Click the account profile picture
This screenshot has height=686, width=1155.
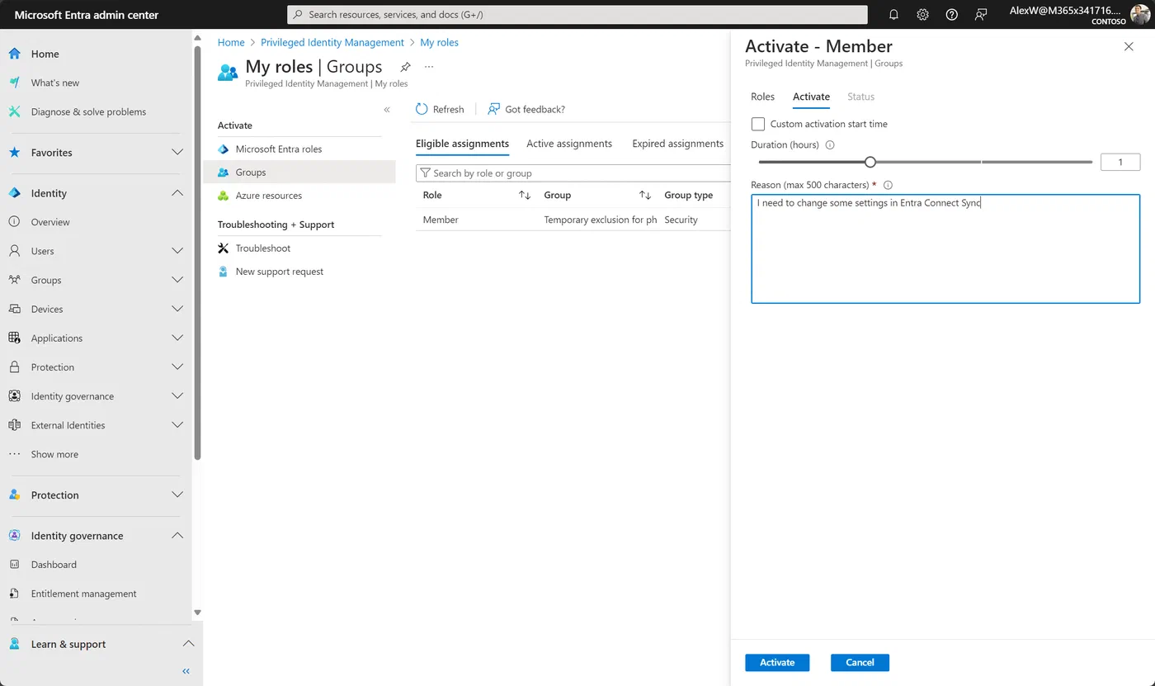[x=1140, y=15]
